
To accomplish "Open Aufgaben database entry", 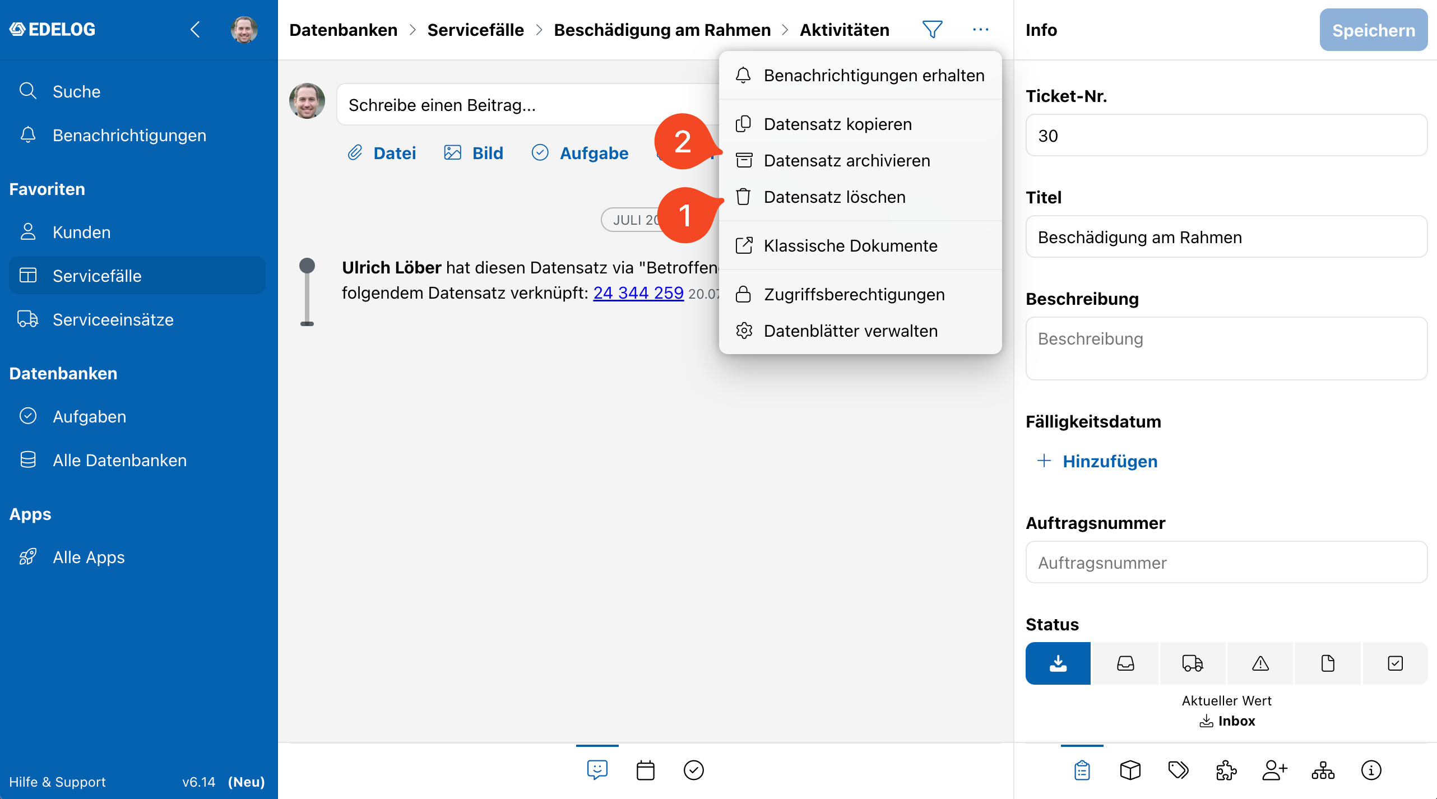I will (x=137, y=416).
